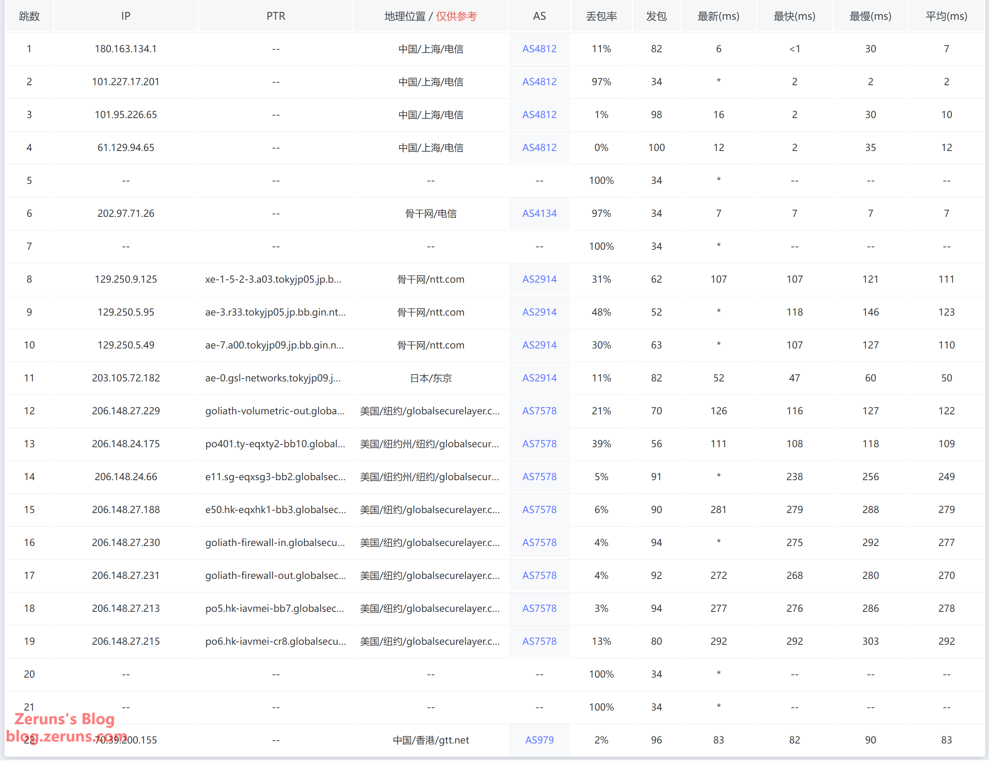Screen dimensions: 989x762
Task: Click the AS7578 link for hop 12
Action: 539,411
